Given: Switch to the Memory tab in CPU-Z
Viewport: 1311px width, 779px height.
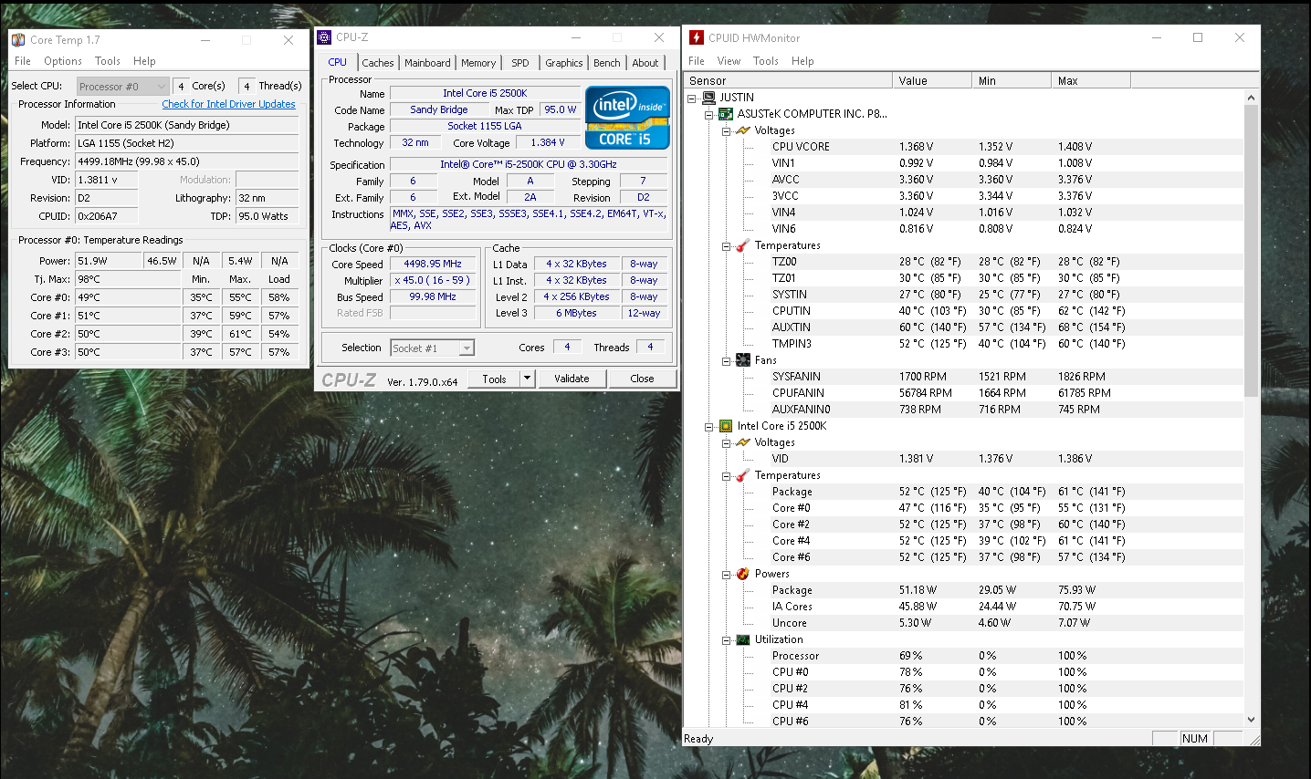Looking at the screenshot, I should click(478, 63).
